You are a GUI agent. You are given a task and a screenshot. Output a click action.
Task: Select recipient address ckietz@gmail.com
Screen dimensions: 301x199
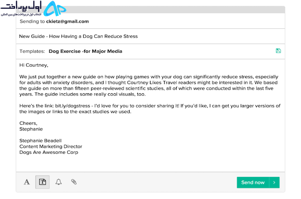[67, 22]
